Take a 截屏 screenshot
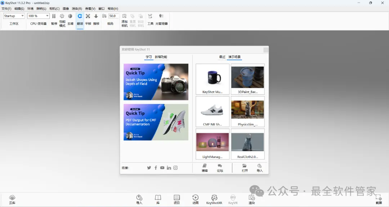389x207 pixels. 379,199
